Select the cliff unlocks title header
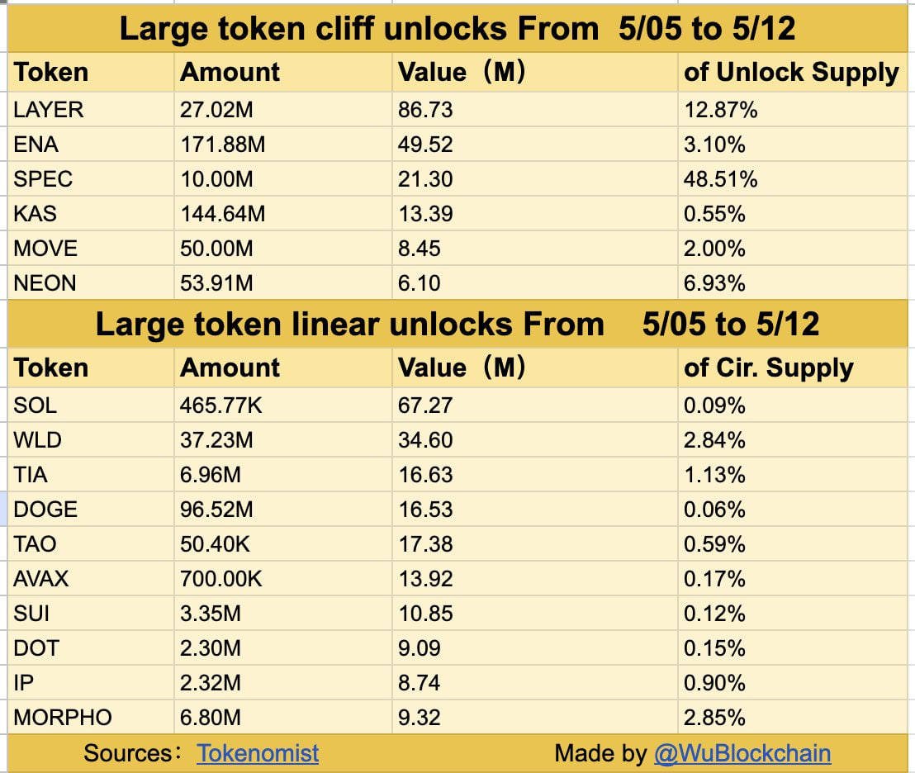The height and width of the screenshot is (773, 915). [457, 29]
